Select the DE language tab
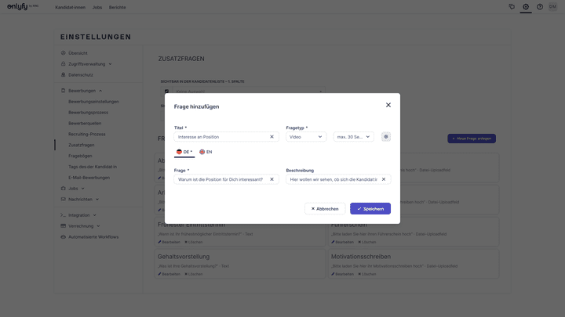Screen dimensions: 565x317 (184, 152)
